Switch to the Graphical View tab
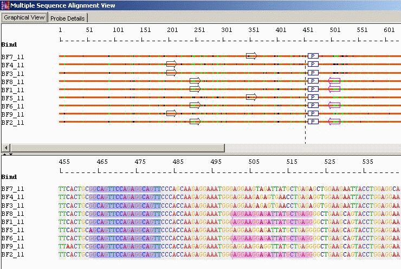The width and height of the screenshot is (401, 269). [24, 18]
